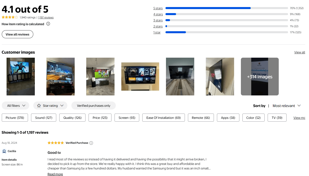Click the View all reviews button
Image resolution: width=309 pixels, height=176 pixels.
[x=17, y=34]
